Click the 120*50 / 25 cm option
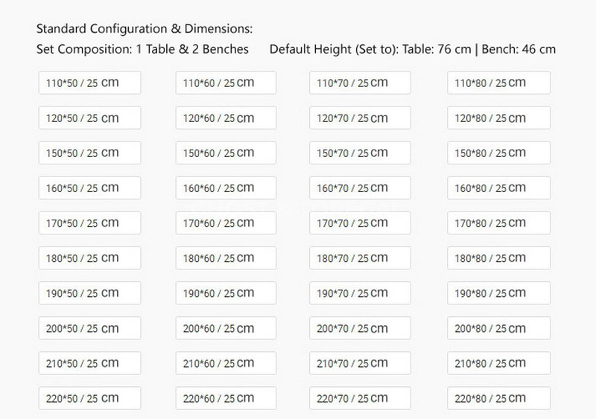 (89, 118)
